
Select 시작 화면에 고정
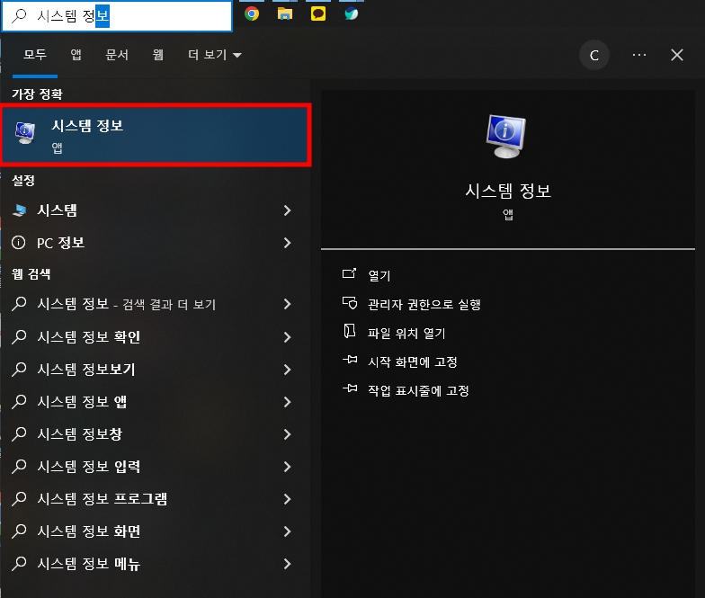coord(412,361)
